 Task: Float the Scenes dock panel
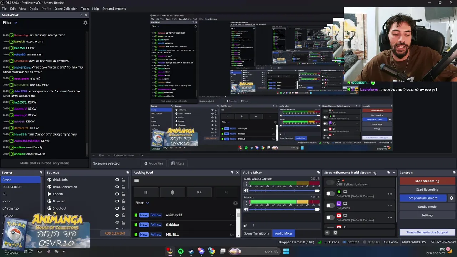[41, 173]
